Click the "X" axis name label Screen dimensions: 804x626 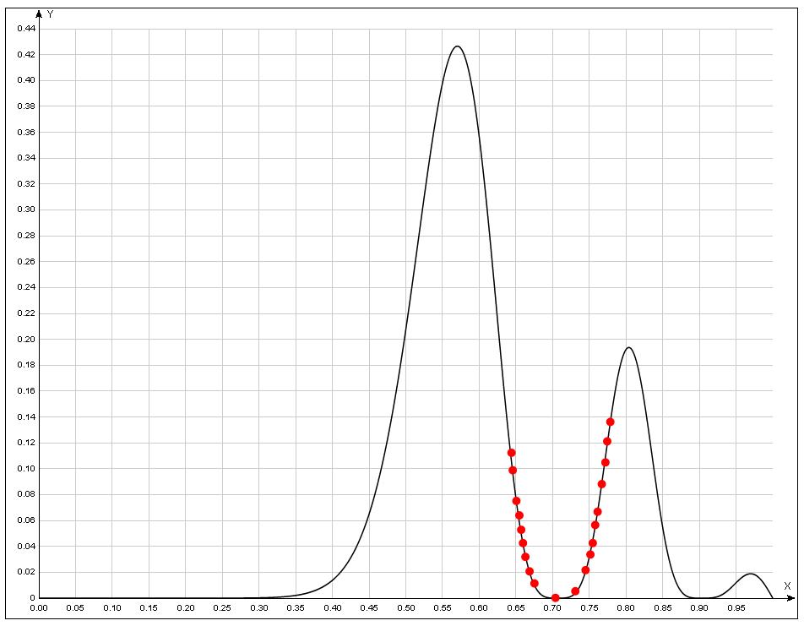pyautogui.click(x=787, y=585)
